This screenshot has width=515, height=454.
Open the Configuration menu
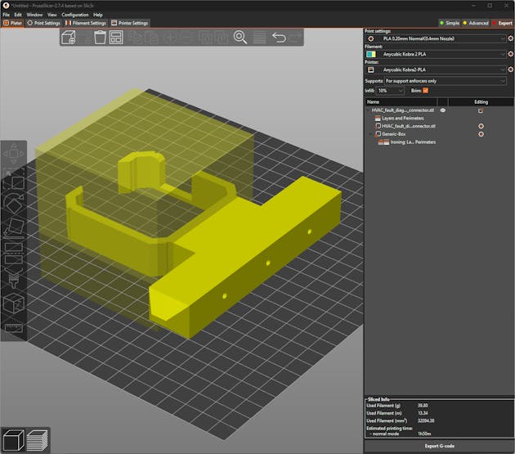tap(74, 15)
